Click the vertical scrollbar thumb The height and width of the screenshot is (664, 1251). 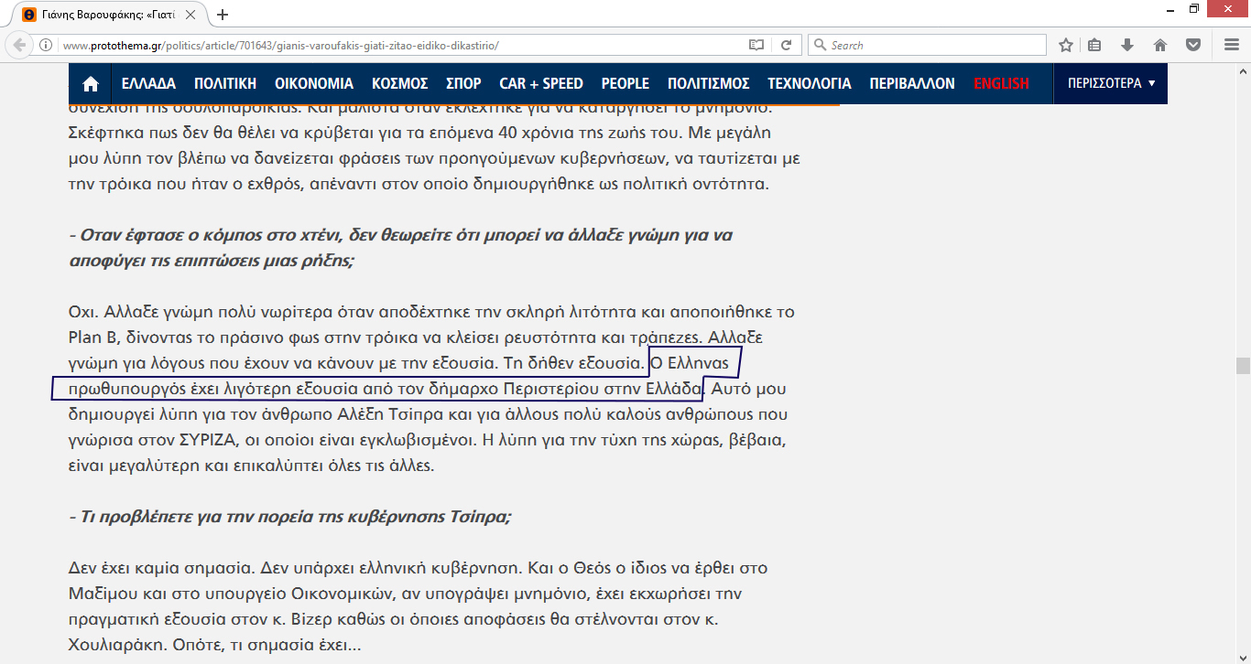(1242, 366)
